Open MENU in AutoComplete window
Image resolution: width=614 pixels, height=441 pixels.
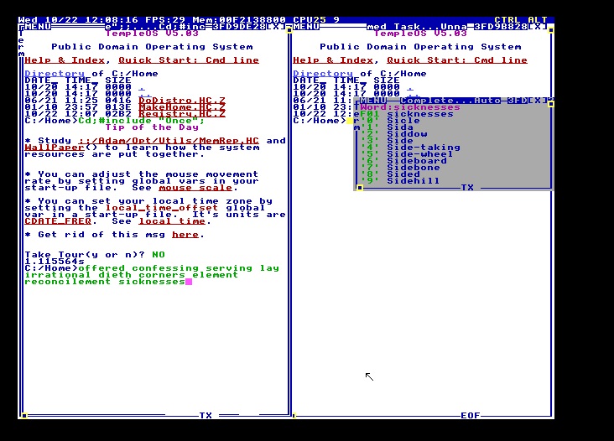[373, 101]
